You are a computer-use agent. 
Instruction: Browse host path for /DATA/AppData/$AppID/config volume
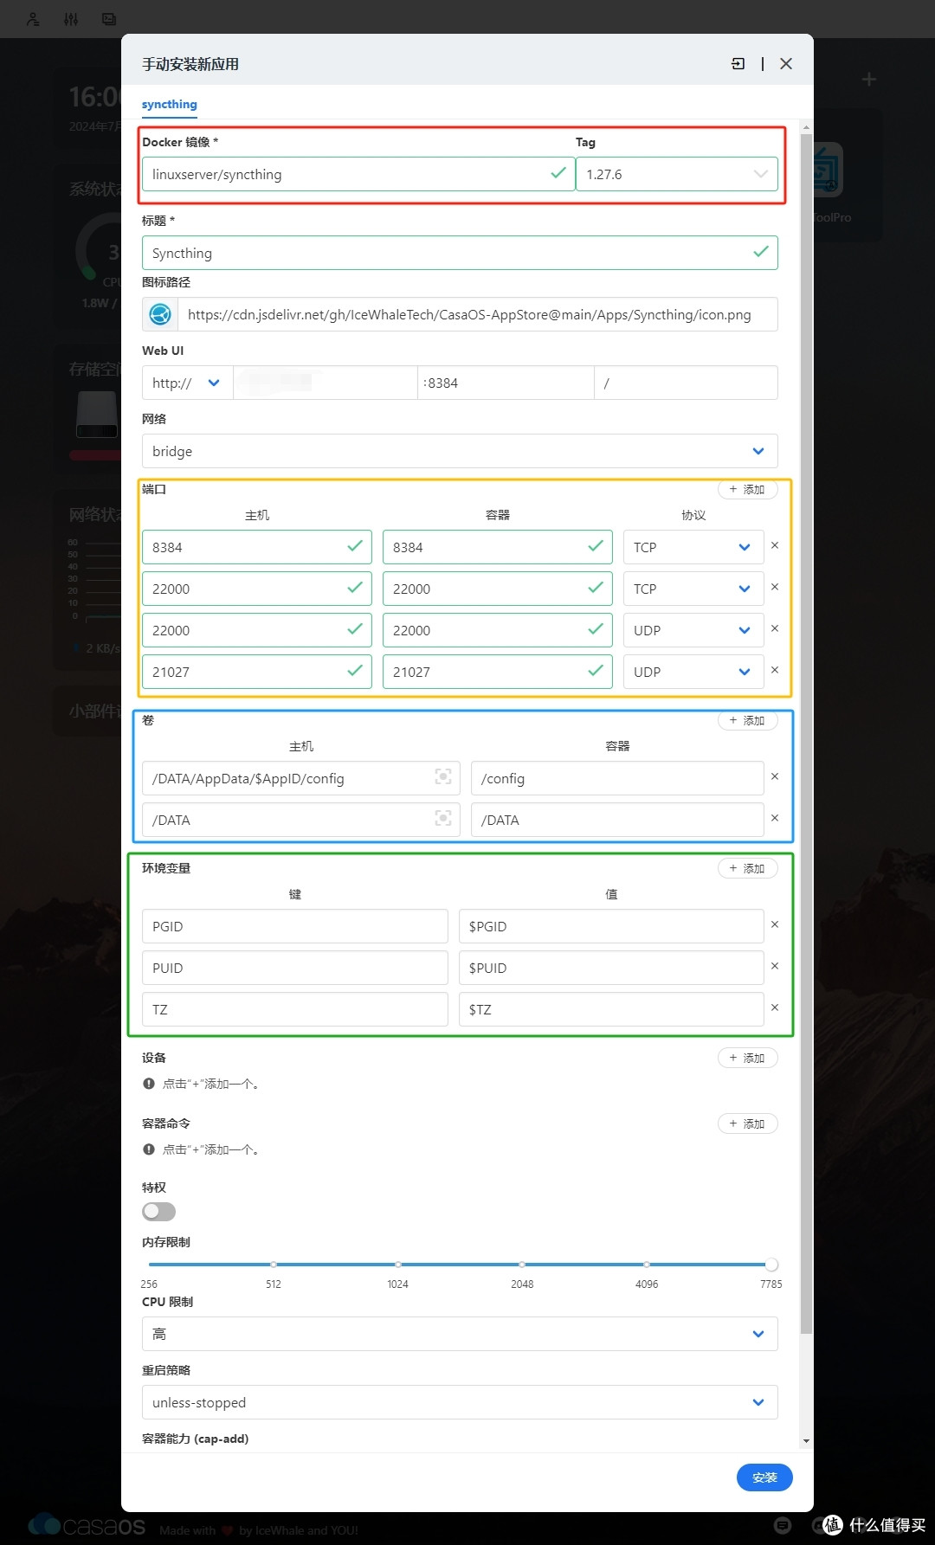pyautogui.click(x=443, y=776)
